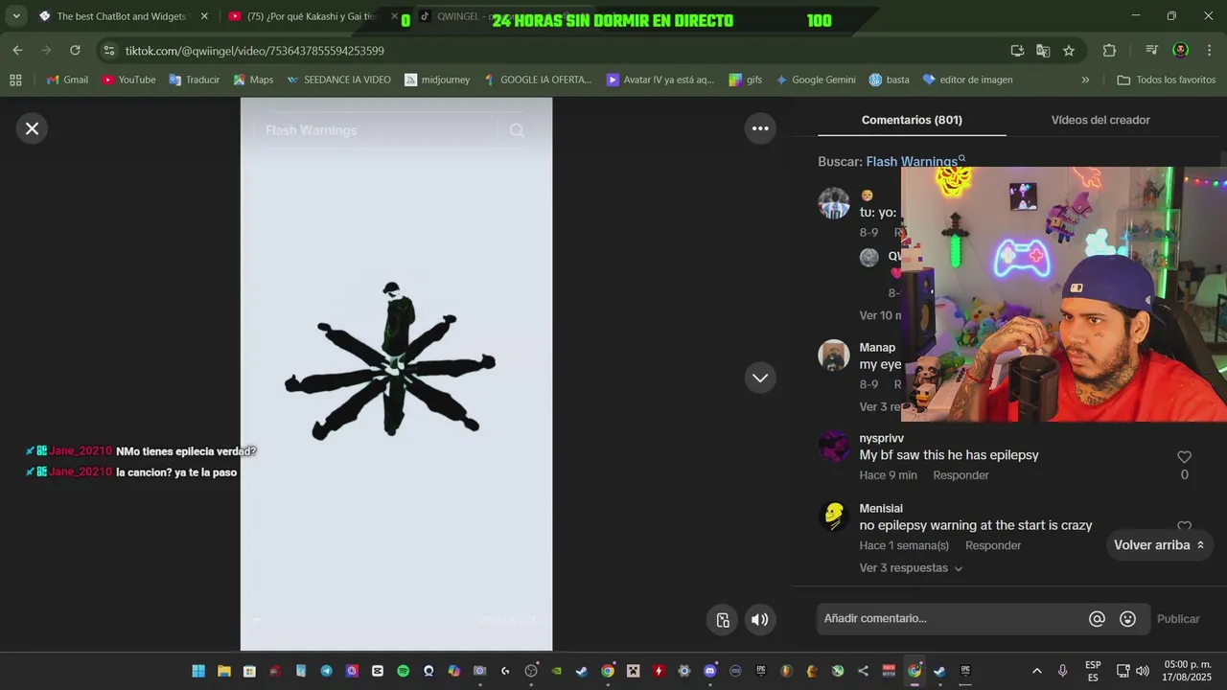Click Volver arriba button
Viewport: 1227px width, 690px height.
[x=1159, y=545]
